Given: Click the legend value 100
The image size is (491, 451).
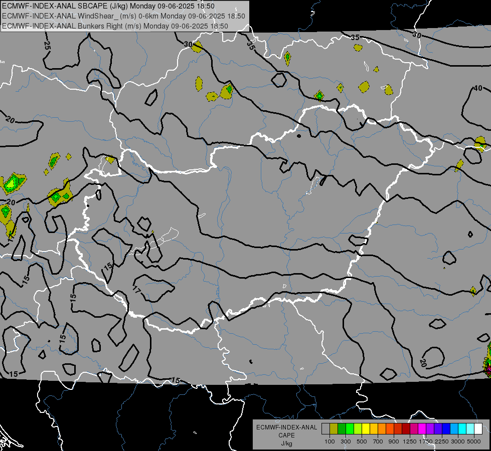Looking at the screenshot, I should click(330, 441).
